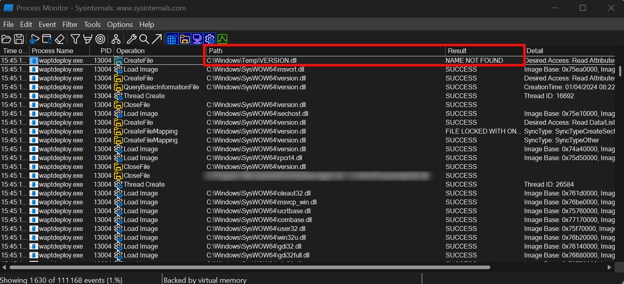Click the NAME NOT FOUND result

click(x=474, y=61)
